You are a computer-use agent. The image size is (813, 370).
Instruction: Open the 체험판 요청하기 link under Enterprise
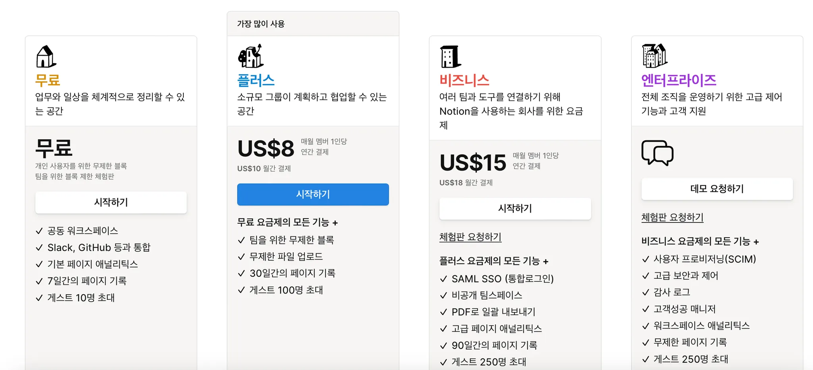tap(672, 217)
